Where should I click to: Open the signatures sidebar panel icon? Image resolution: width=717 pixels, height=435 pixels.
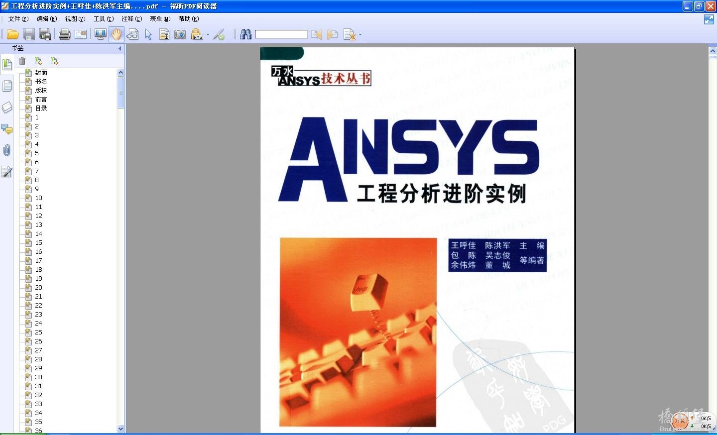point(7,172)
